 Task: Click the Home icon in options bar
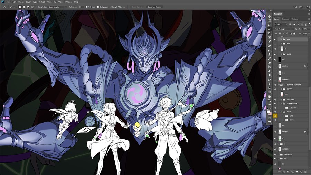(4, 7)
